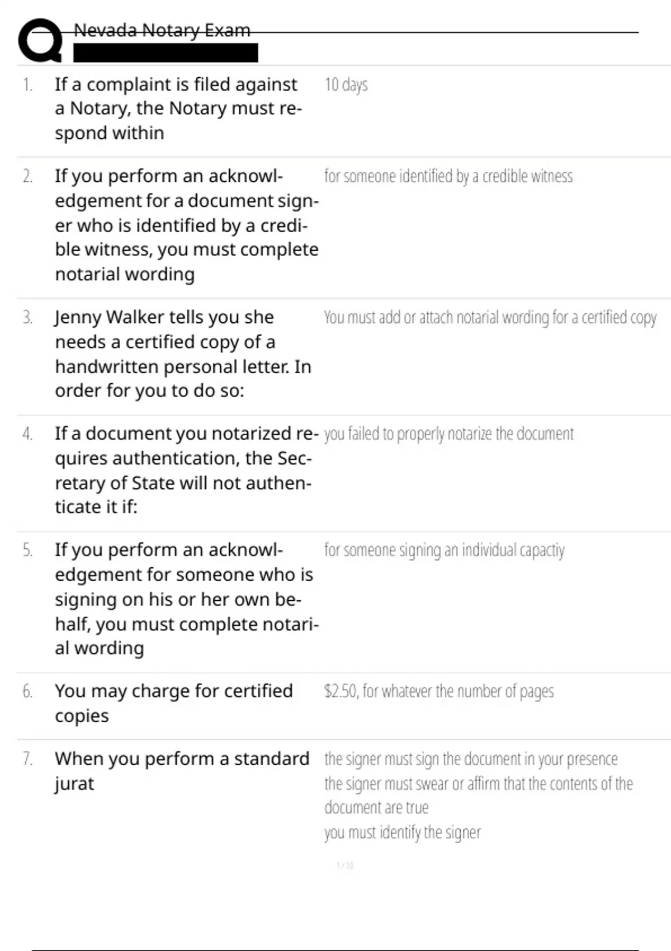Click the 'you must identify the signer' line
Viewport: 671px width, 951px height.
tap(402, 832)
